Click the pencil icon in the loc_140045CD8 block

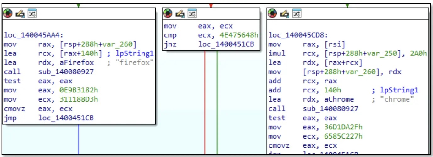[285, 13]
